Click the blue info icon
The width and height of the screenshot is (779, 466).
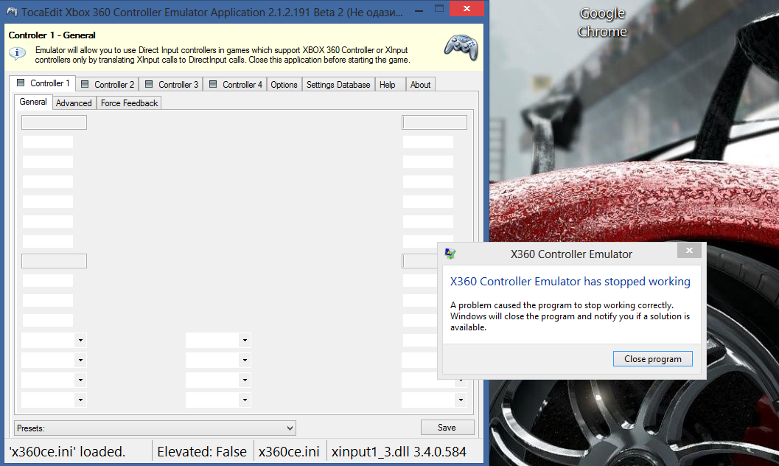pyautogui.click(x=17, y=53)
